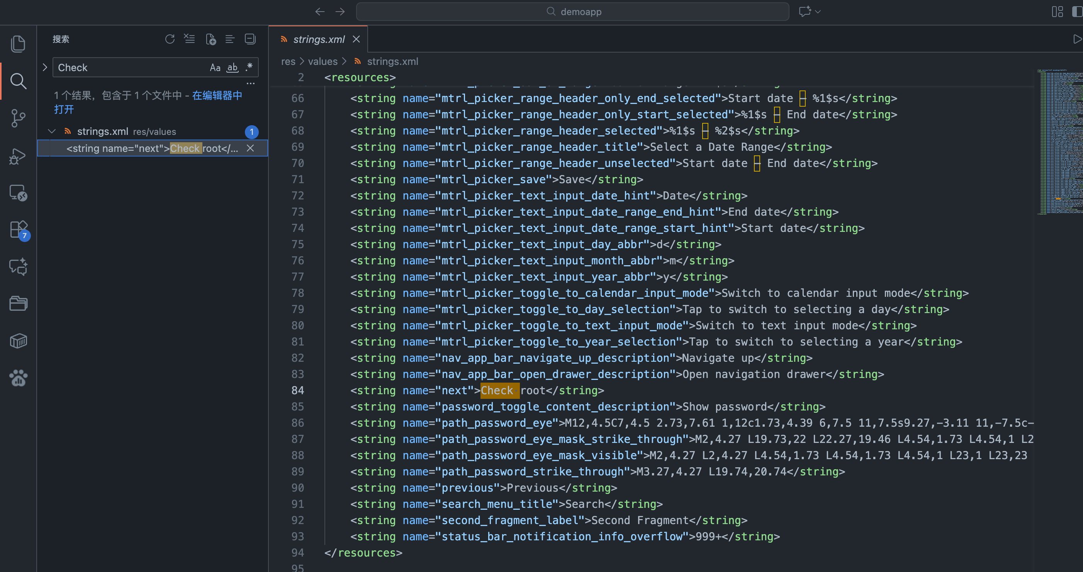Open the Explorer files icon in activity bar
Screen dimensions: 1083x572
click(18, 44)
